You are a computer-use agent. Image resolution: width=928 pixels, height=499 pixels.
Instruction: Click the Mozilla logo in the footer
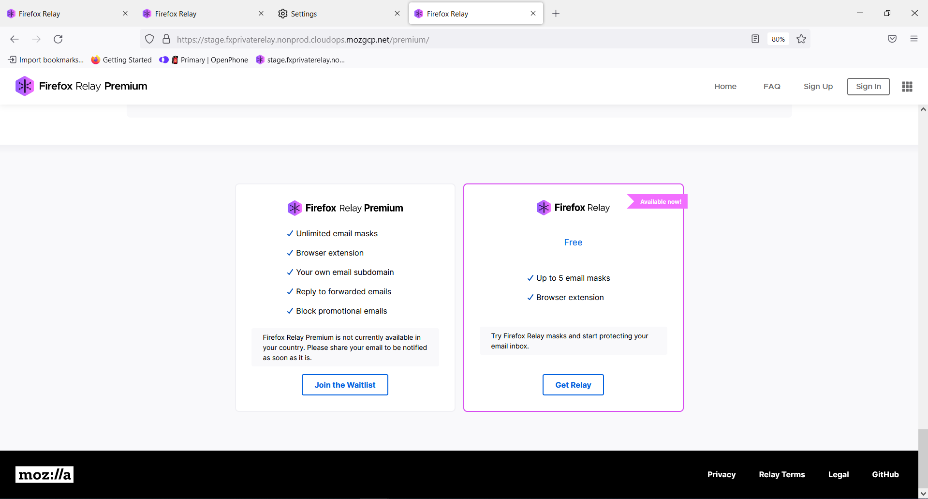click(44, 474)
